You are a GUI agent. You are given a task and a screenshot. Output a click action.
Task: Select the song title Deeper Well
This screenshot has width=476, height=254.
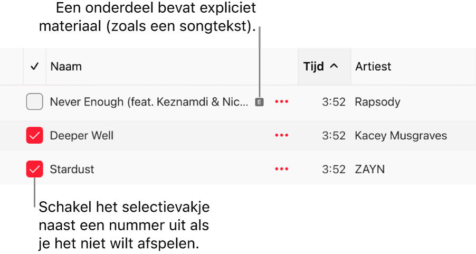tap(81, 136)
